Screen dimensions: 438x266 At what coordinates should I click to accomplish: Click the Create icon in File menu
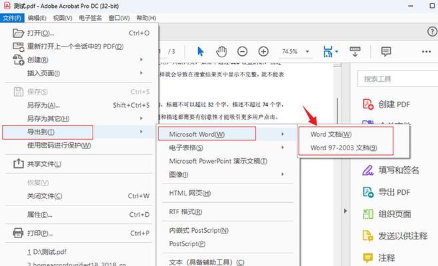pyautogui.click(x=19, y=60)
